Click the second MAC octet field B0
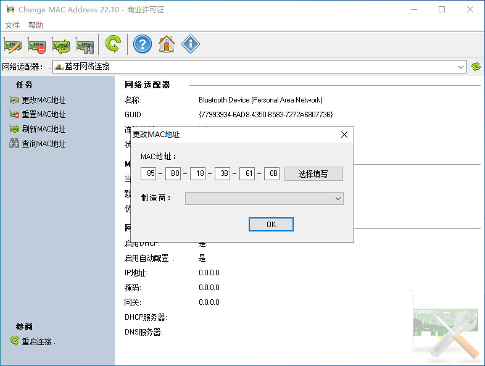 173,173
